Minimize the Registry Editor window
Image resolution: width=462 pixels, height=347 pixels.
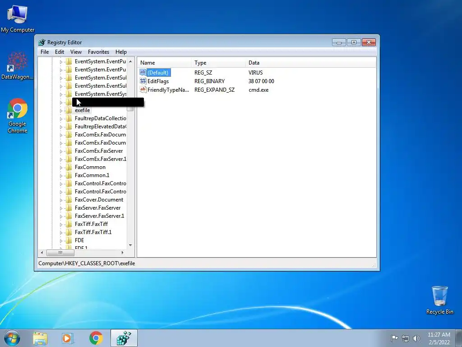[x=339, y=42]
